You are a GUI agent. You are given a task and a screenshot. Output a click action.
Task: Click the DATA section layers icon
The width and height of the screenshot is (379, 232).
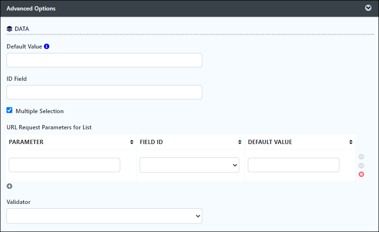[9, 29]
